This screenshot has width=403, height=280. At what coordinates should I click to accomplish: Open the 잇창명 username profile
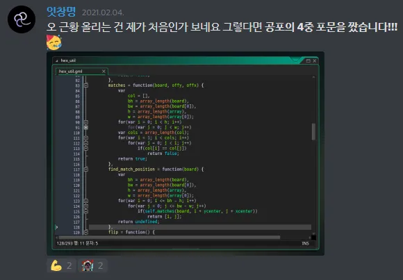click(x=61, y=12)
